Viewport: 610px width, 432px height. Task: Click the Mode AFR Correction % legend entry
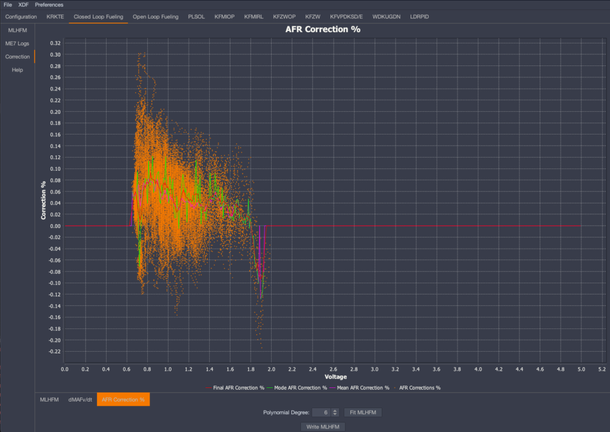point(301,387)
